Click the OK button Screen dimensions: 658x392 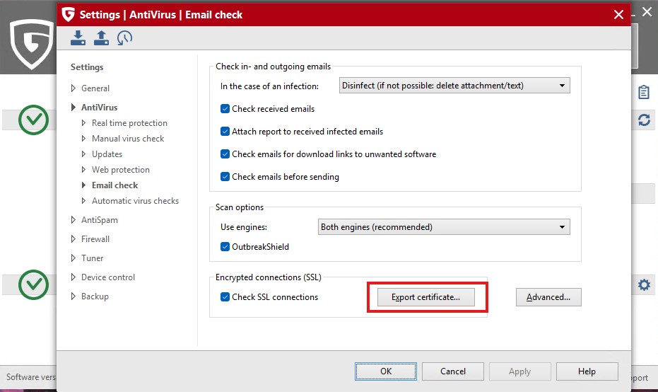pos(386,371)
